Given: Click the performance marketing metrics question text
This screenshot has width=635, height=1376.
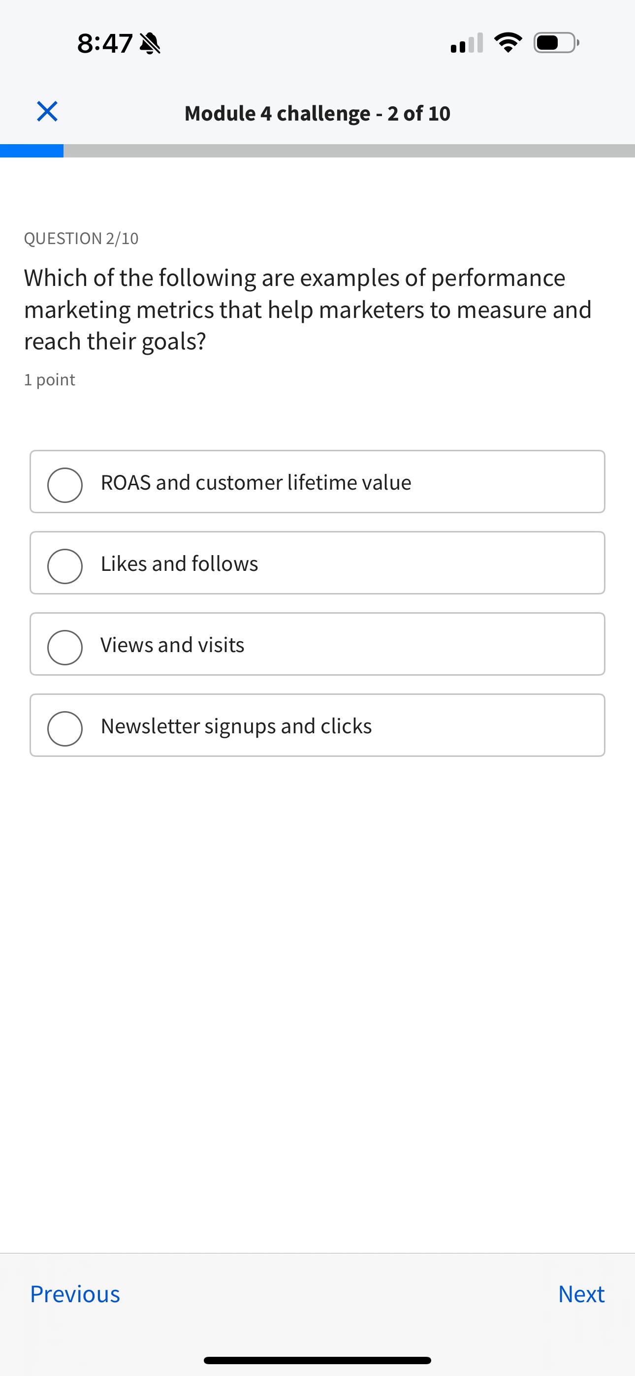Looking at the screenshot, I should (308, 309).
